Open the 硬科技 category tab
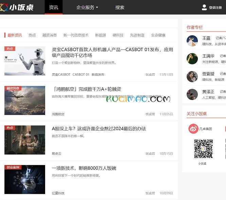Image resolution: width=226 pixels, height=200 pixels. tap(118, 35)
